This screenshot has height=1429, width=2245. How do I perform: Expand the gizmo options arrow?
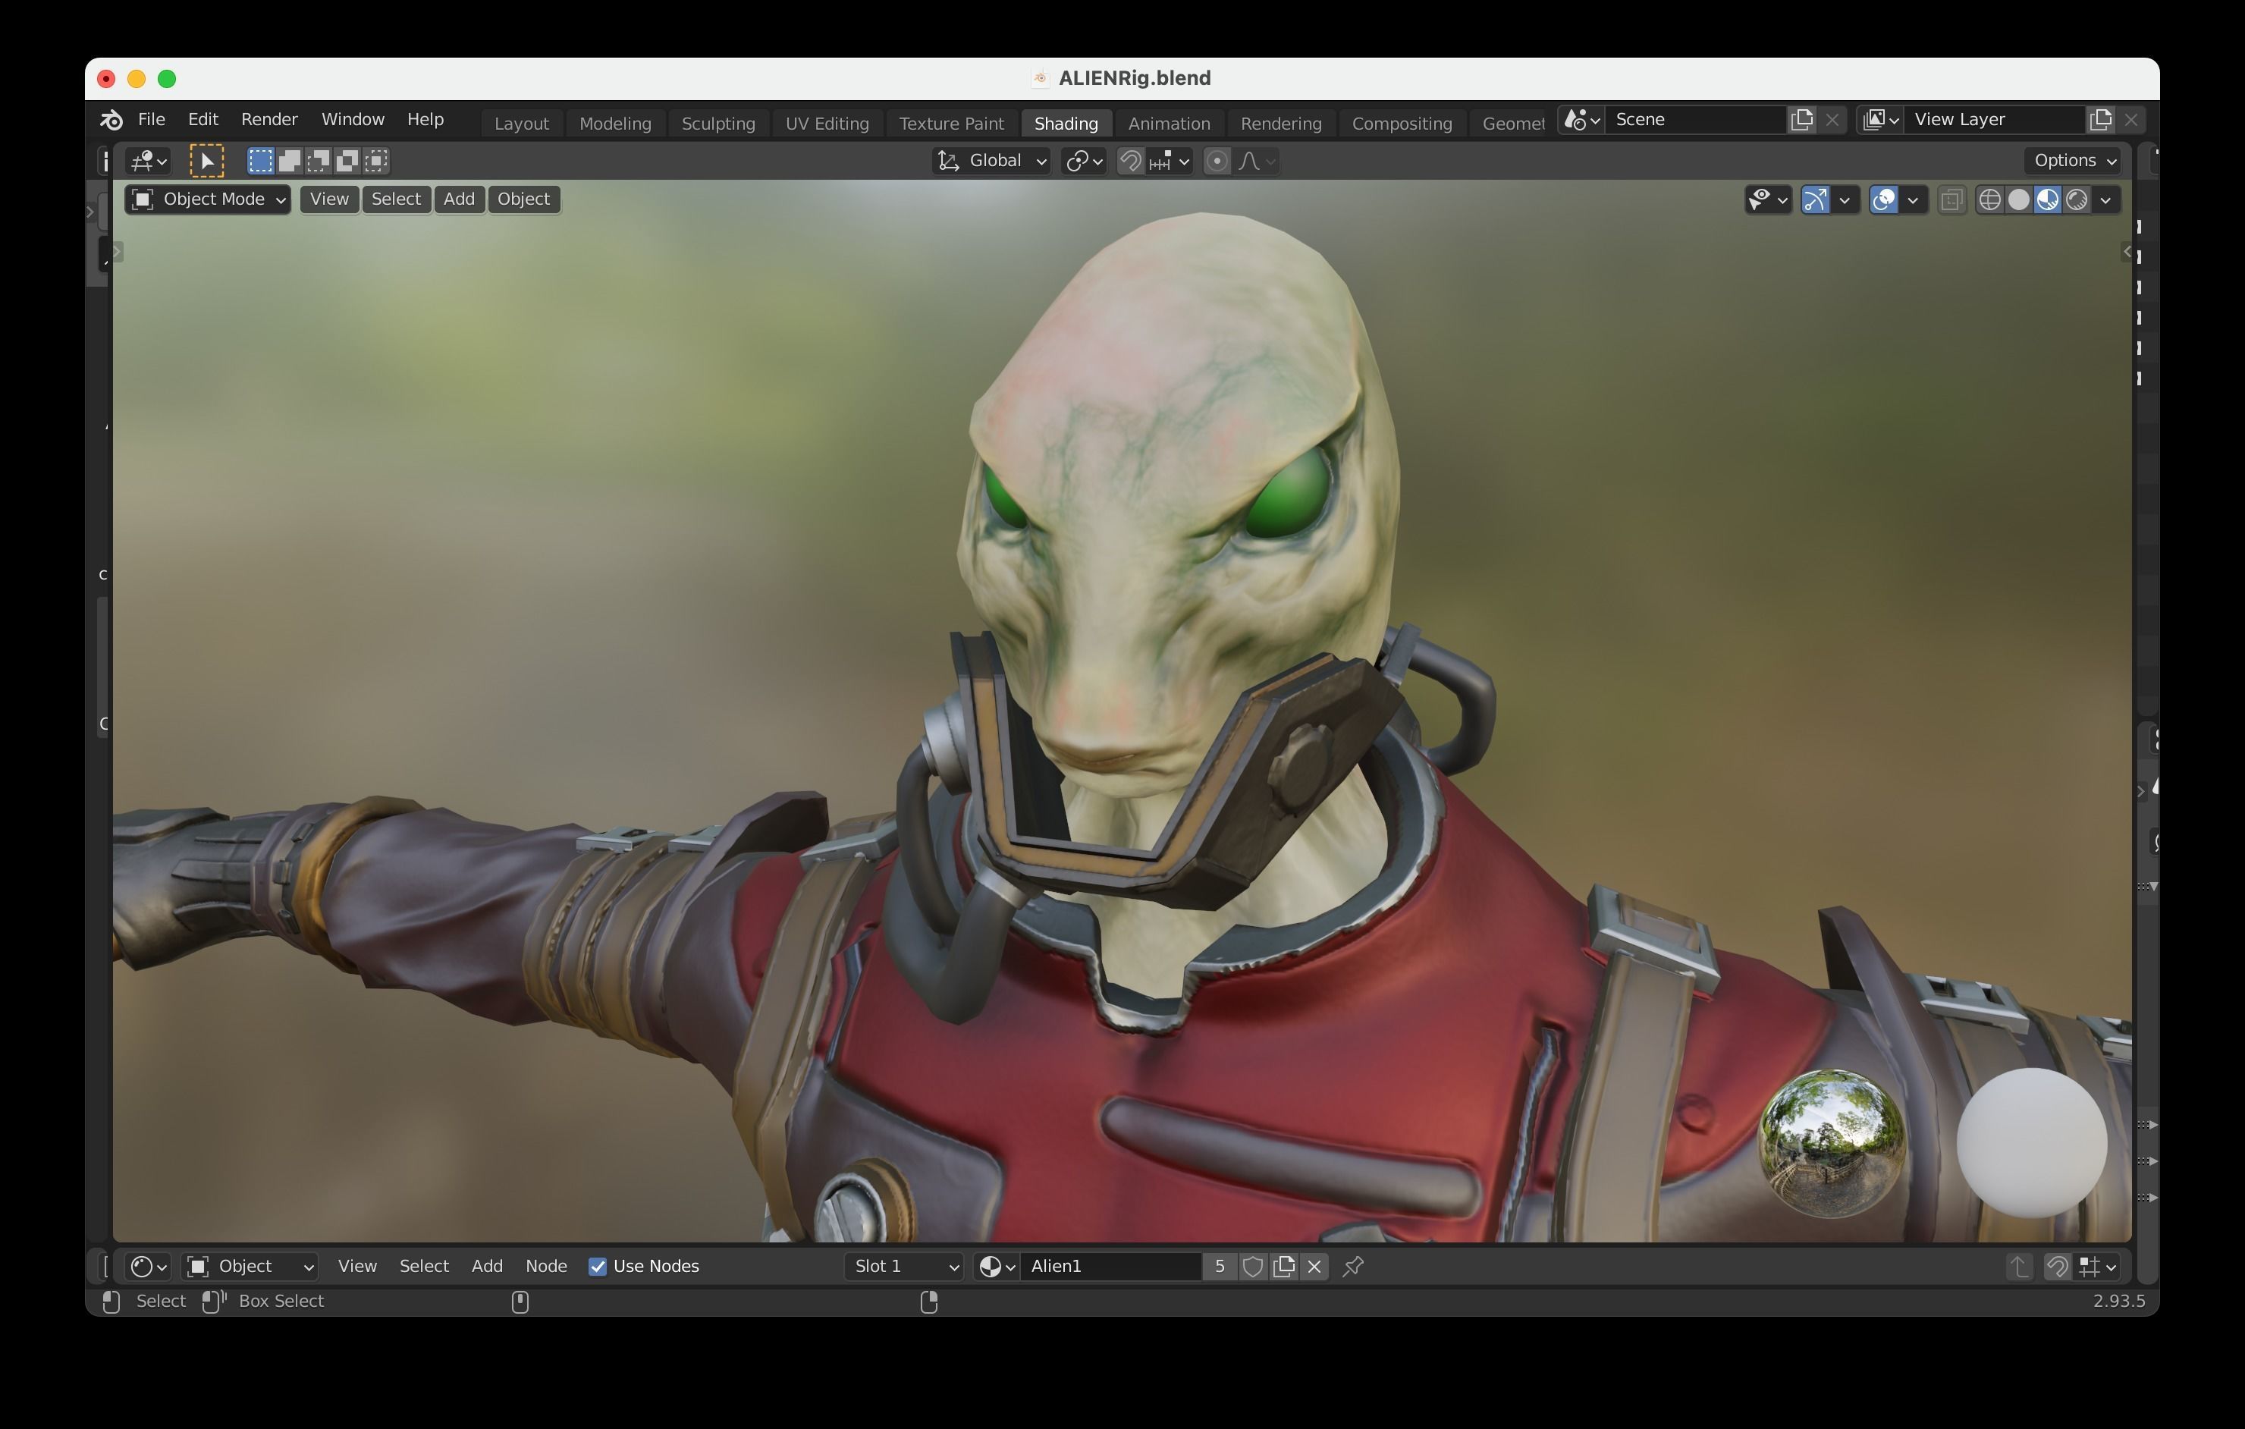point(1845,199)
